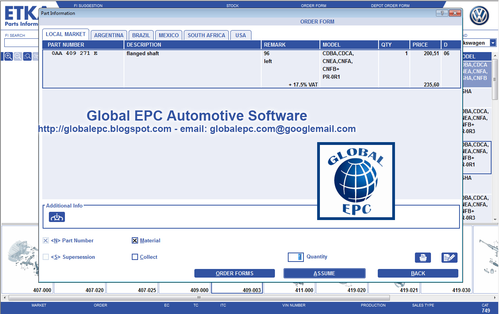Click the horizontal thumbnail scrollbar
499x314 pixels.
199,298
